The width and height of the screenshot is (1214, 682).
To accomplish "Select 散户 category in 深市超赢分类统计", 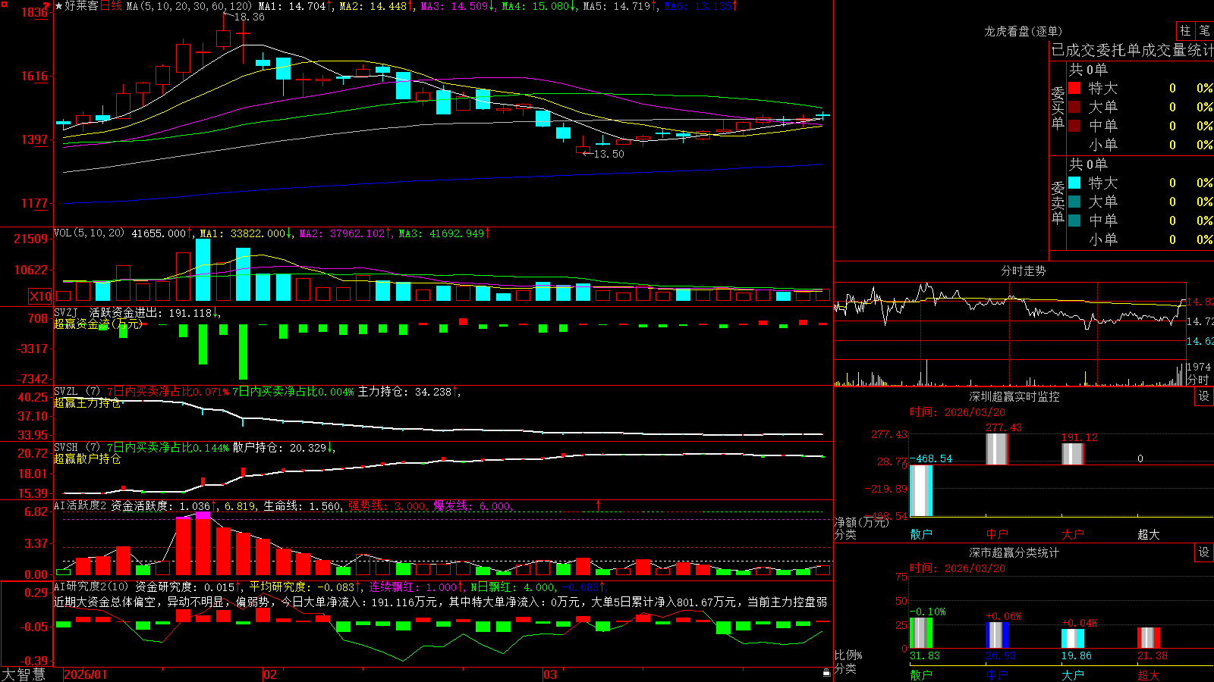I will (921, 675).
